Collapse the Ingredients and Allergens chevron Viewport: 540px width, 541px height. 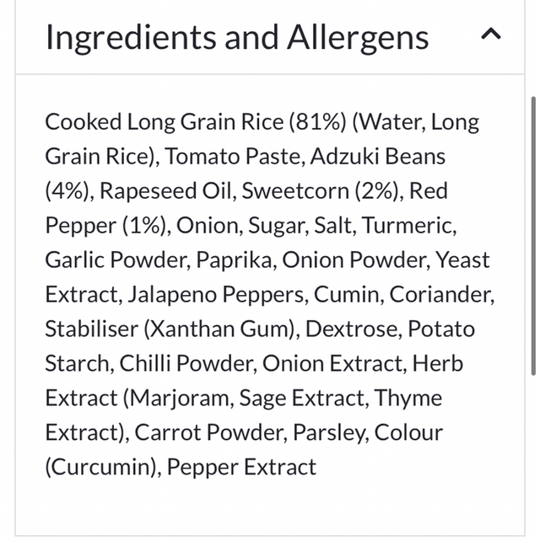[490, 35]
